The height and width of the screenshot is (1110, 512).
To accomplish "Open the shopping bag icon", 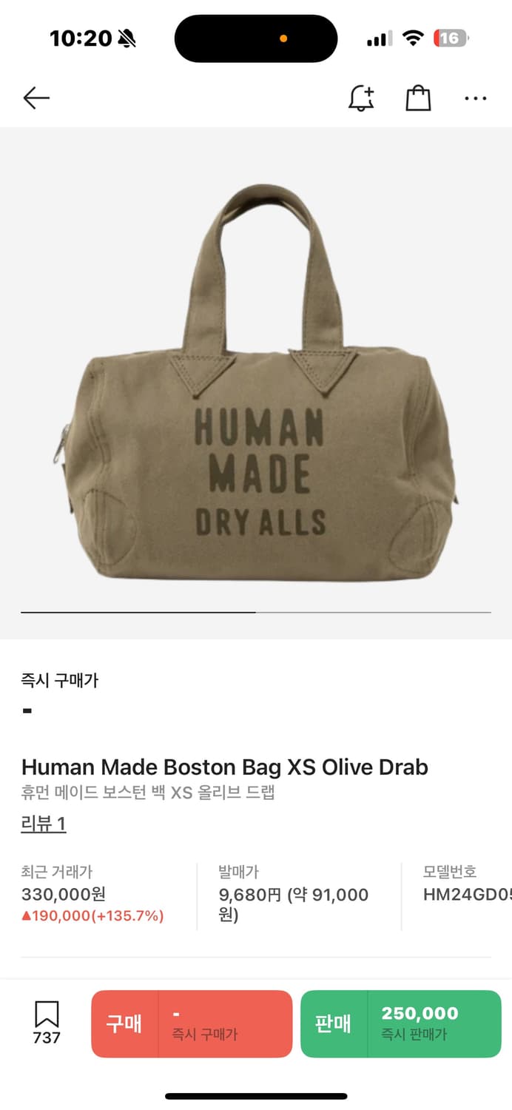I will (418, 98).
